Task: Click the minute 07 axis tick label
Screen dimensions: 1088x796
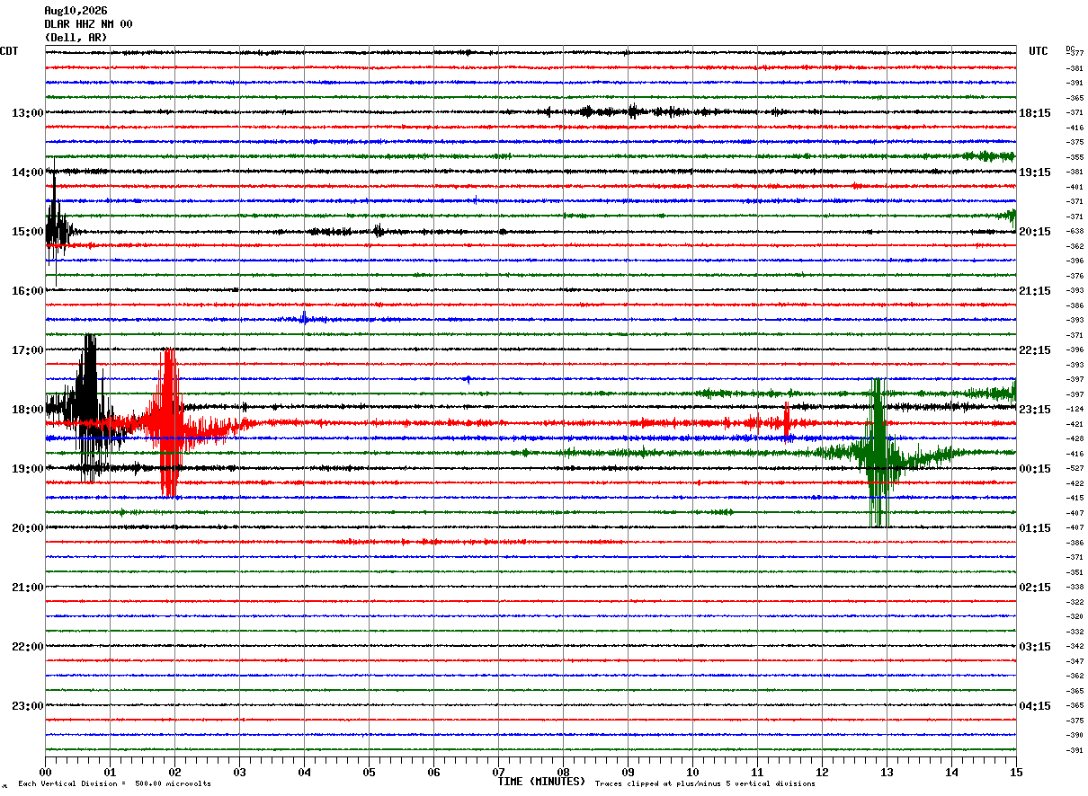Action: (498, 772)
